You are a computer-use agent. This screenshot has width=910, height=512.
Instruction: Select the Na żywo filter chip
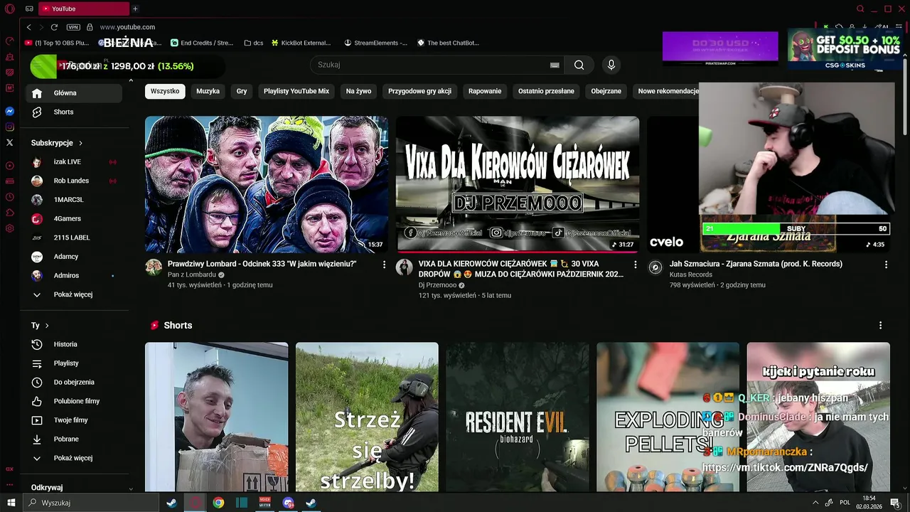(358, 91)
